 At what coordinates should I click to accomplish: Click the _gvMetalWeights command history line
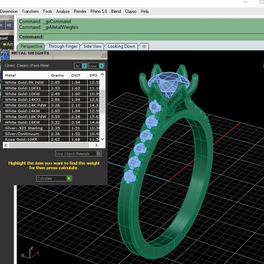(x=49, y=27)
